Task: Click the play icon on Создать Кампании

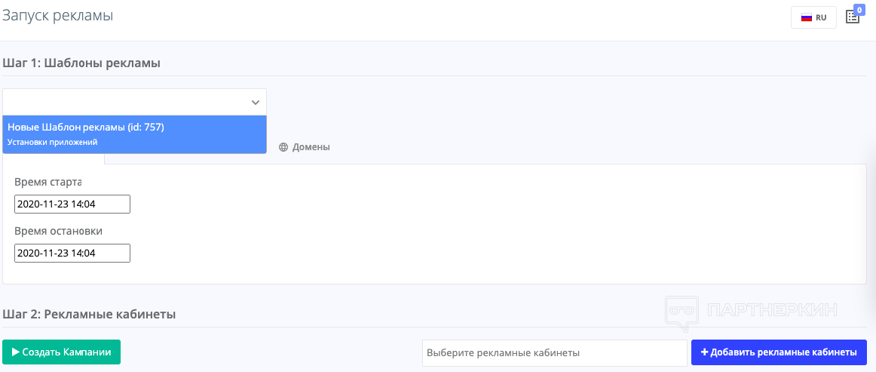Action: pos(15,352)
